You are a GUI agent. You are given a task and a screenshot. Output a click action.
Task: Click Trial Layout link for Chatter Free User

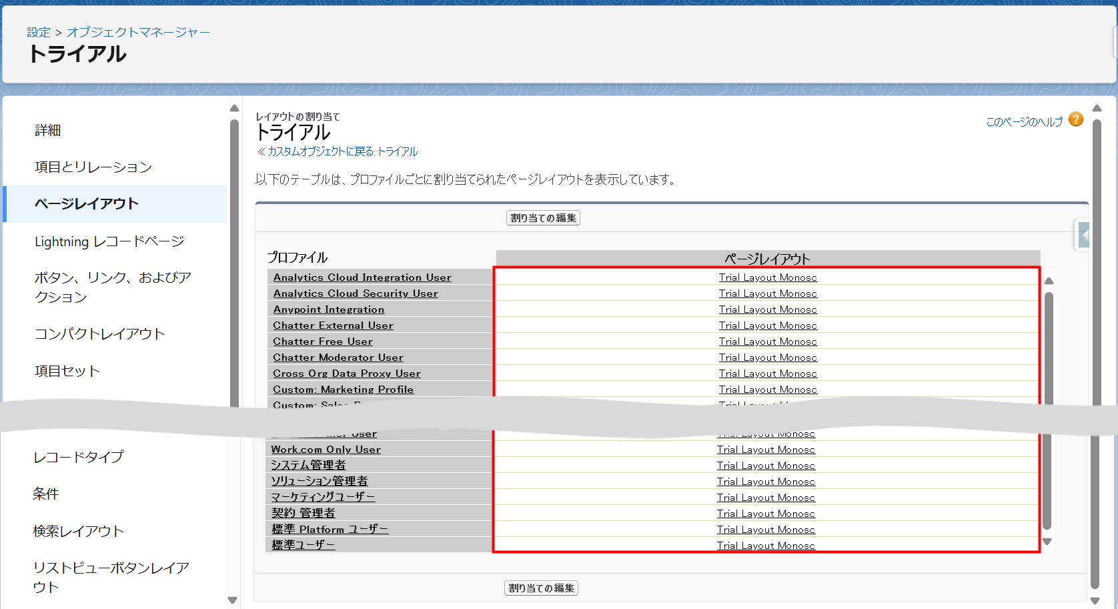(x=768, y=342)
